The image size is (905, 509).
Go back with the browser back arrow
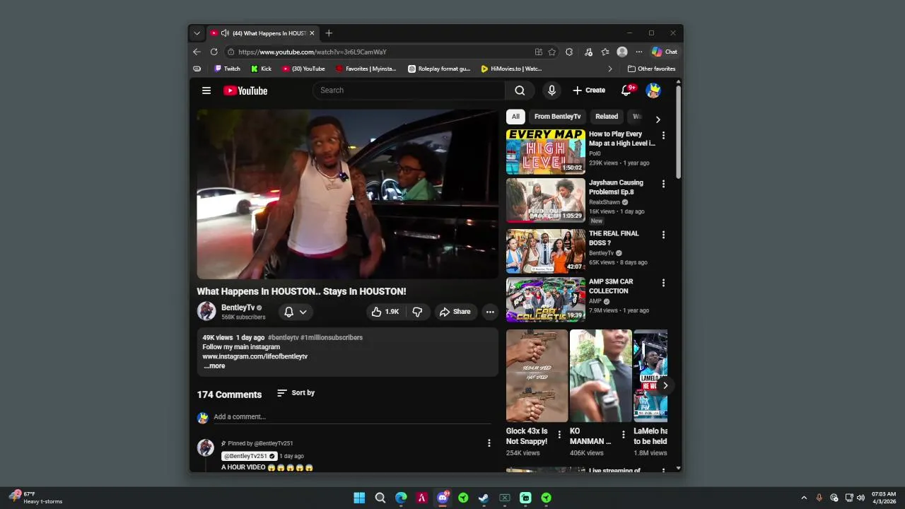[x=197, y=52]
